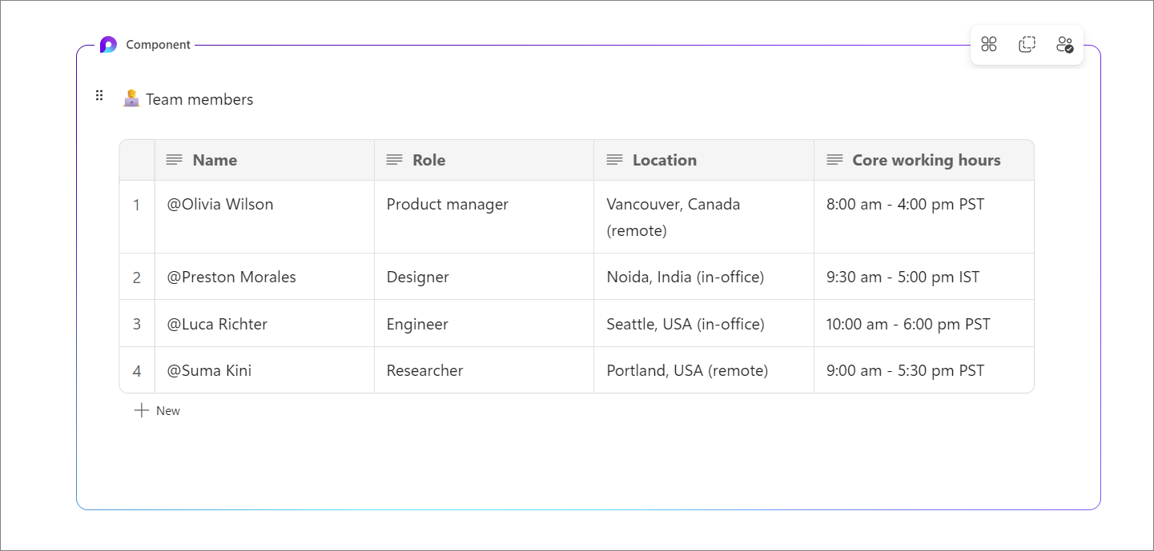Click the copy component icon
This screenshot has height=551, width=1154.
tap(1027, 45)
